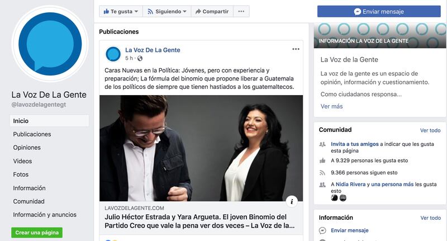Click the three-dot options icon on the post
Image resolution: width=447 pixels, height=241 pixels.
296,49
